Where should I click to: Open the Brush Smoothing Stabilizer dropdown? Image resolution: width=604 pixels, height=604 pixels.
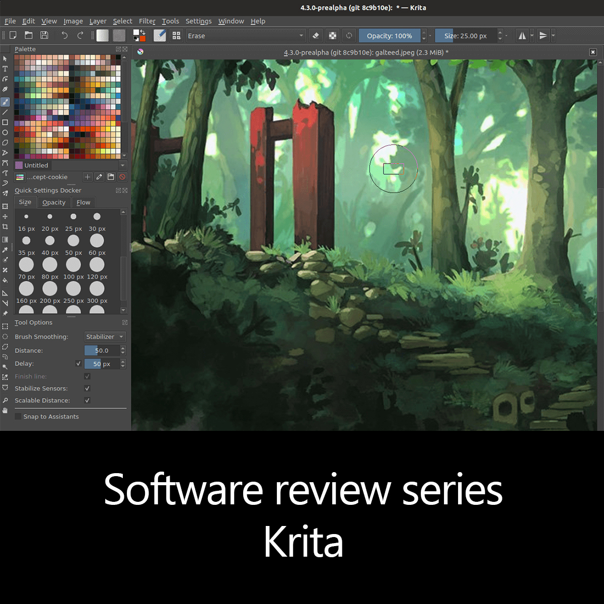point(105,336)
